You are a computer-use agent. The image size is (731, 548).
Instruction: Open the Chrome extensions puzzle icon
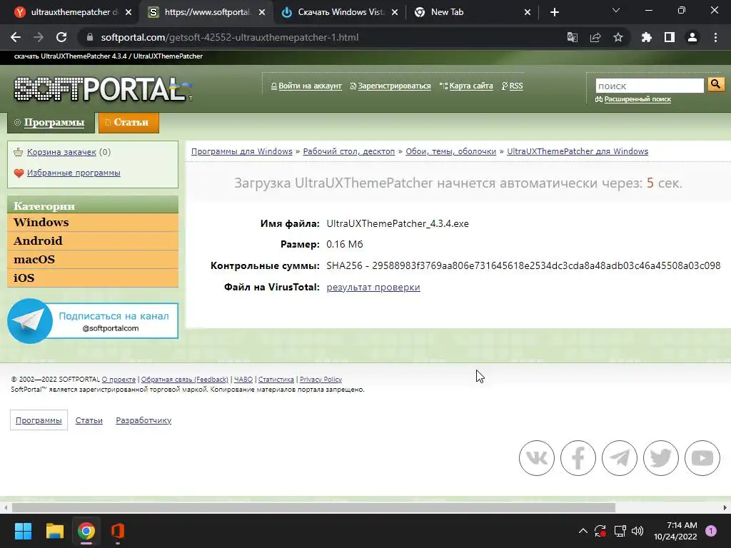647,37
